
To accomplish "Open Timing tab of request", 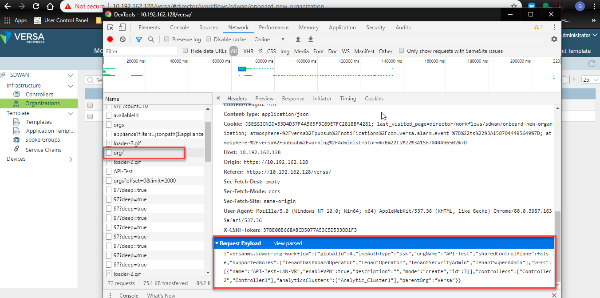I will [x=348, y=99].
